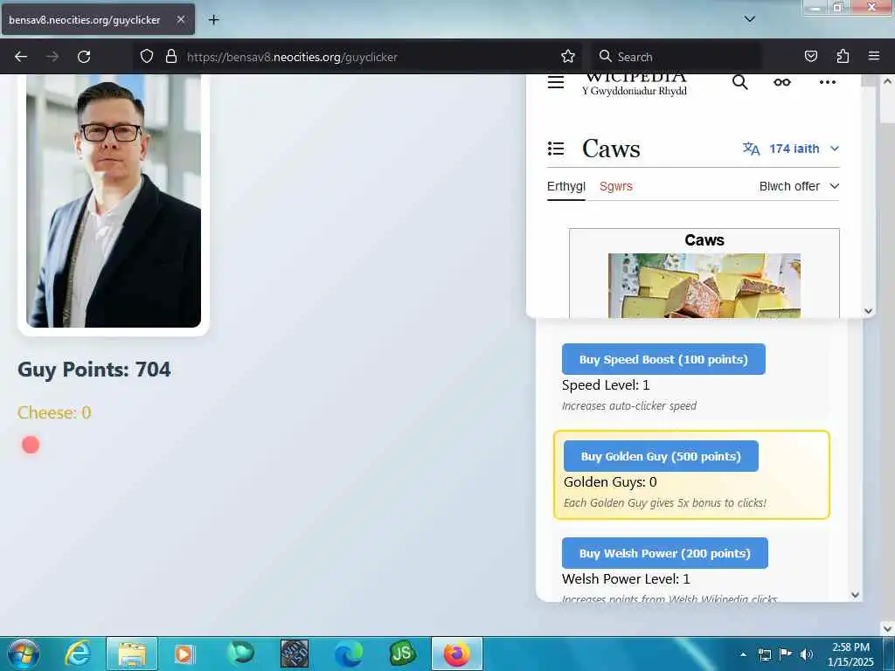Screen dimensions: 895x671
Task: Open a new browser tab with plus
Action: pyautogui.click(x=213, y=20)
